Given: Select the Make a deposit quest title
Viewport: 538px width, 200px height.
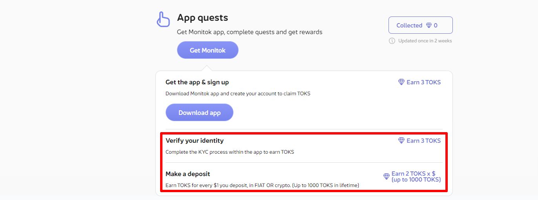Looking at the screenshot, I should click(x=188, y=174).
